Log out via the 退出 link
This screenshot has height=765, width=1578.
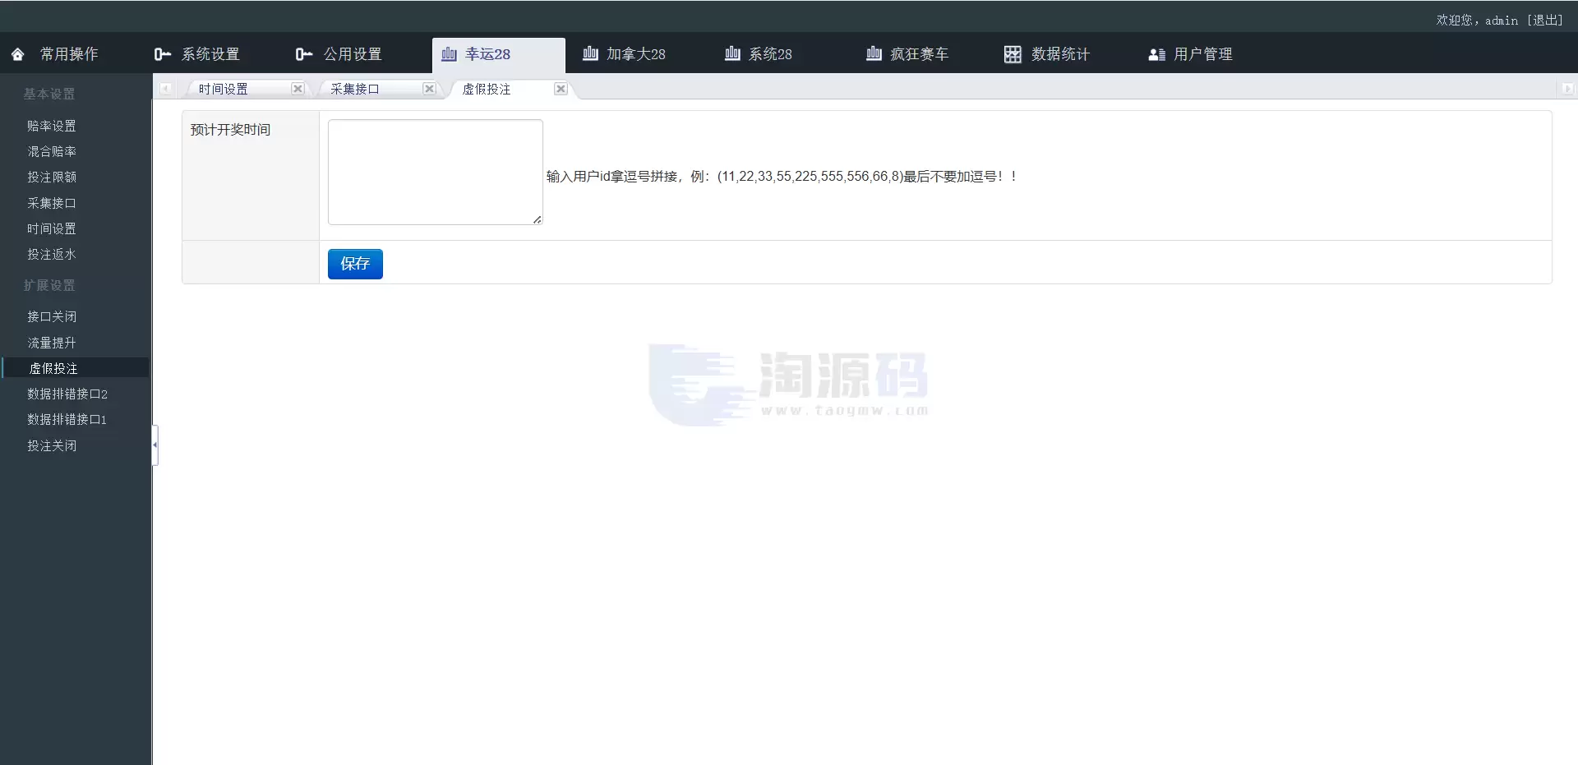(1545, 21)
